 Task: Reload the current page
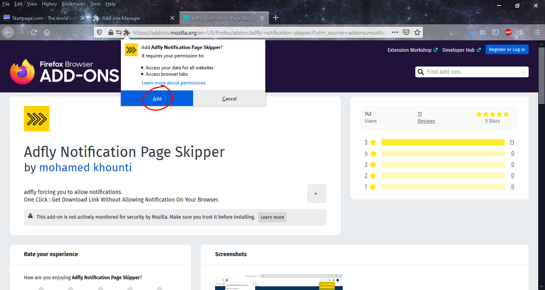[34, 32]
